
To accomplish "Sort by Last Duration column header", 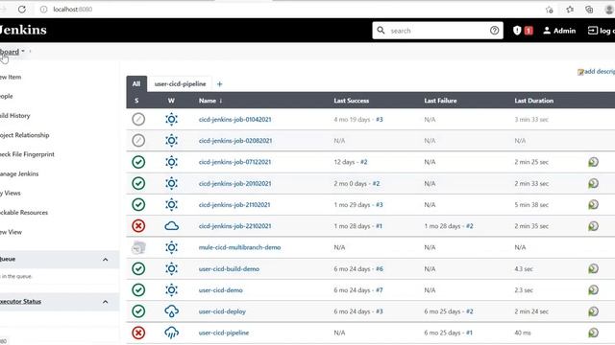I will (x=534, y=101).
